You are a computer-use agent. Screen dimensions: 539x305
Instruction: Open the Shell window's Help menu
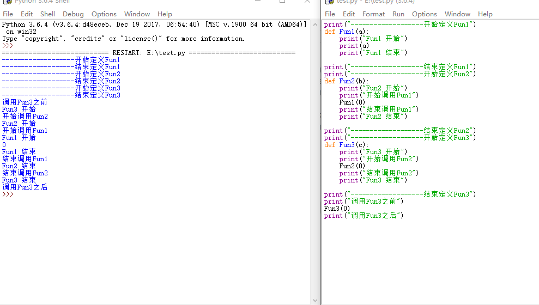point(165,14)
